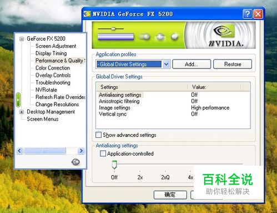Screen dimensions: 277x213
Task: Expand the Desktop Management tree node
Action: point(22,112)
